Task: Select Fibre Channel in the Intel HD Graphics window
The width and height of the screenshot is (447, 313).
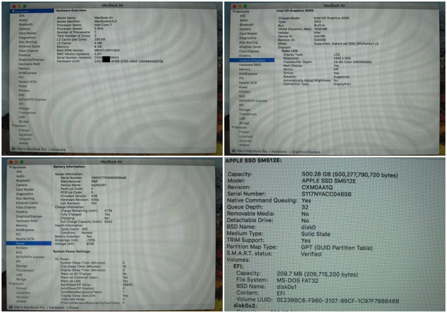Action: pyautogui.click(x=249, y=52)
